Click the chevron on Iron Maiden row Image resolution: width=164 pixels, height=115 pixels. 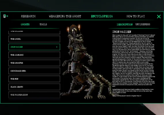(x=57, y=47)
